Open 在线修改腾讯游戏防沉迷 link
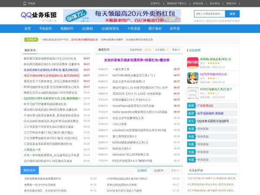Screen dimensions: 260x195 click(x=140, y=39)
